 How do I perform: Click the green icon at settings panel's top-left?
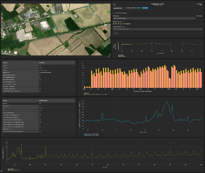pyautogui.click(x=115, y=4)
